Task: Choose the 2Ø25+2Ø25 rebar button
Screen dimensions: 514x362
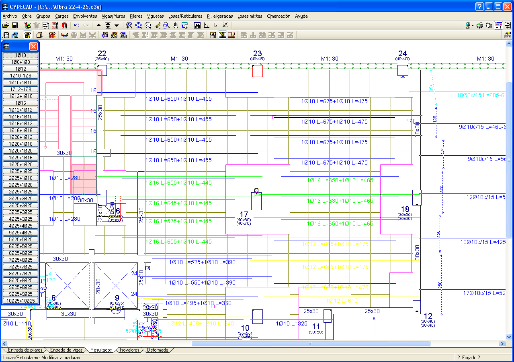Action: (x=20, y=198)
